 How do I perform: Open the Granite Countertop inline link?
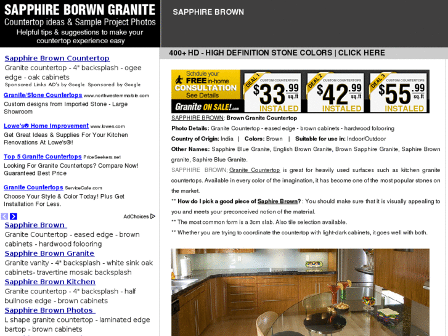pos(255,170)
